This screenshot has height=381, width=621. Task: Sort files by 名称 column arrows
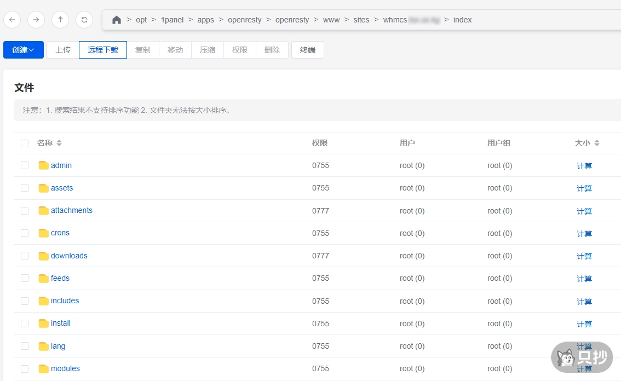(x=59, y=143)
